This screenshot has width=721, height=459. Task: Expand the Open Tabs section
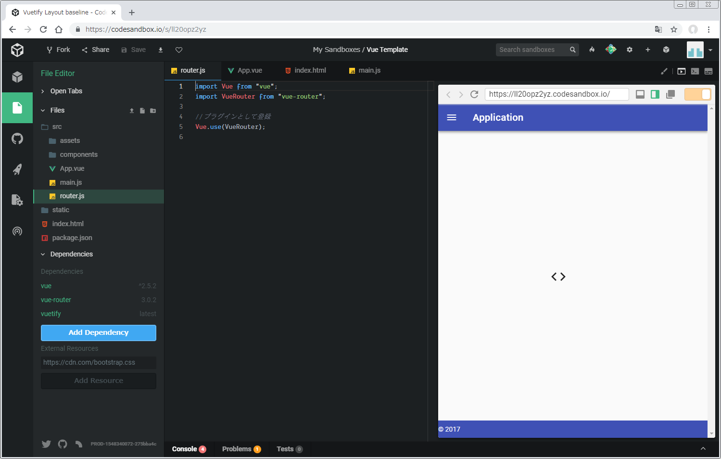coord(66,91)
